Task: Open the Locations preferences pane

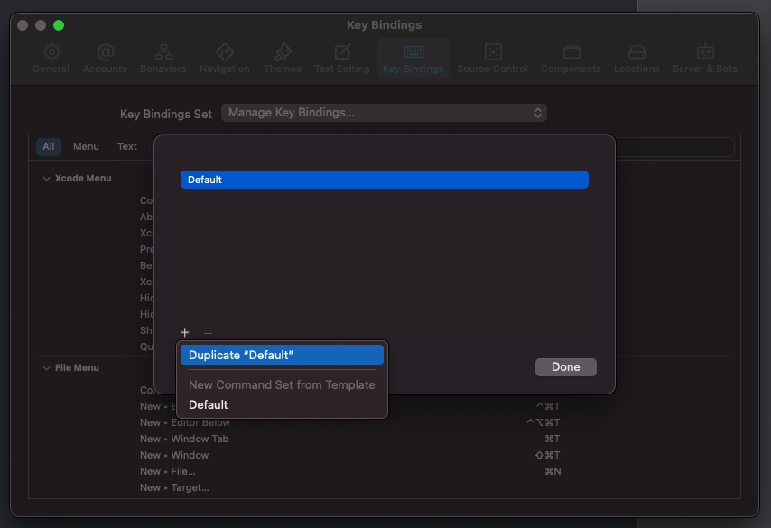Action: click(636, 59)
